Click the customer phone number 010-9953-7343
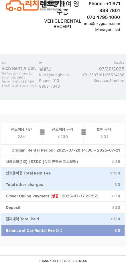 point(50,84)
